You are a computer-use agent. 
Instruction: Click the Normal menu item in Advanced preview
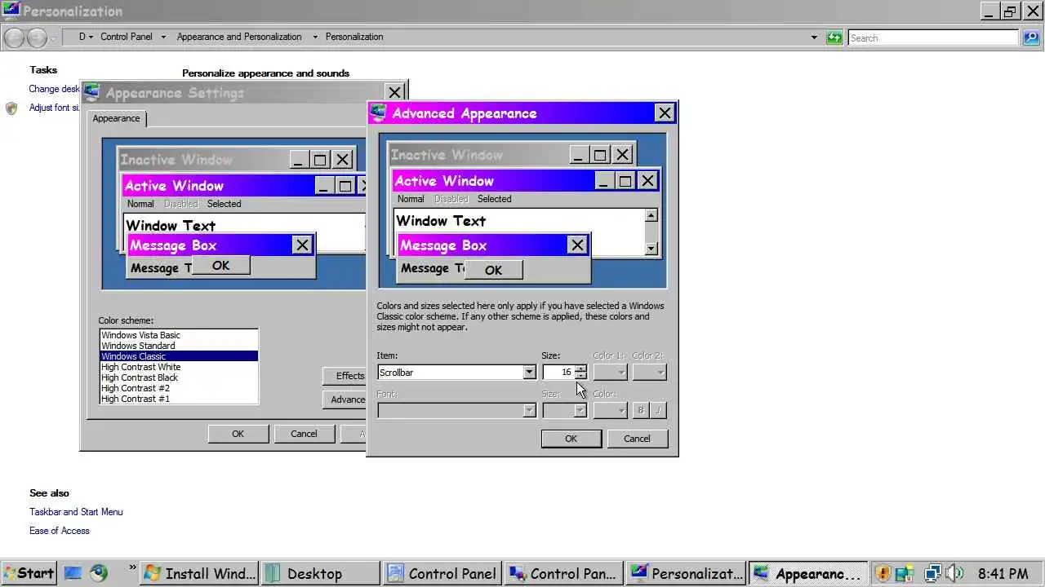tap(411, 199)
